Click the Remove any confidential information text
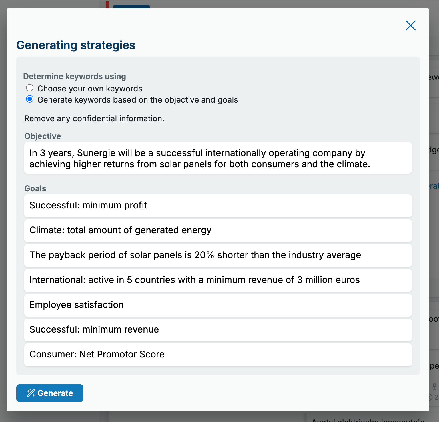Viewport: 439px width, 422px height. point(94,118)
